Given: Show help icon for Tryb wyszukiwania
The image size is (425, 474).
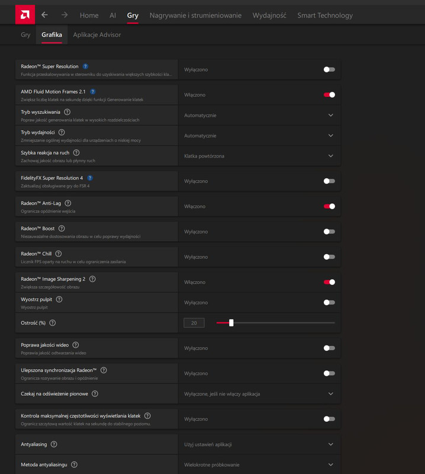Looking at the screenshot, I should (67, 112).
